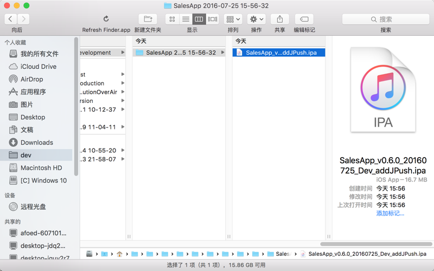Open Macintosh HD in sidebar
Image resolution: width=434 pixels, height=271 pixels.
pyautogui.click(x=36, y=168)
